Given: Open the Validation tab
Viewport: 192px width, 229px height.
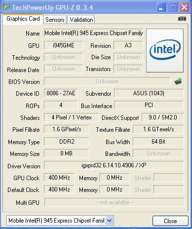Looking at the screenshot, I should click(81, 20).
